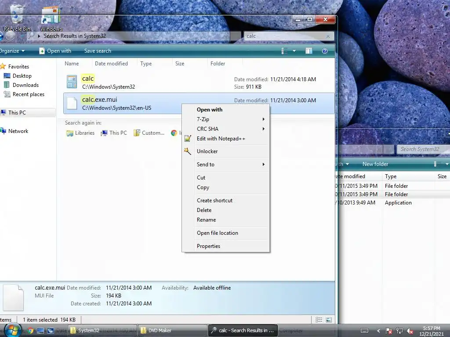The height and width of the screenshot is (337, 450).
Task: Search again in Libraries
Action: [x=80, y=133]
